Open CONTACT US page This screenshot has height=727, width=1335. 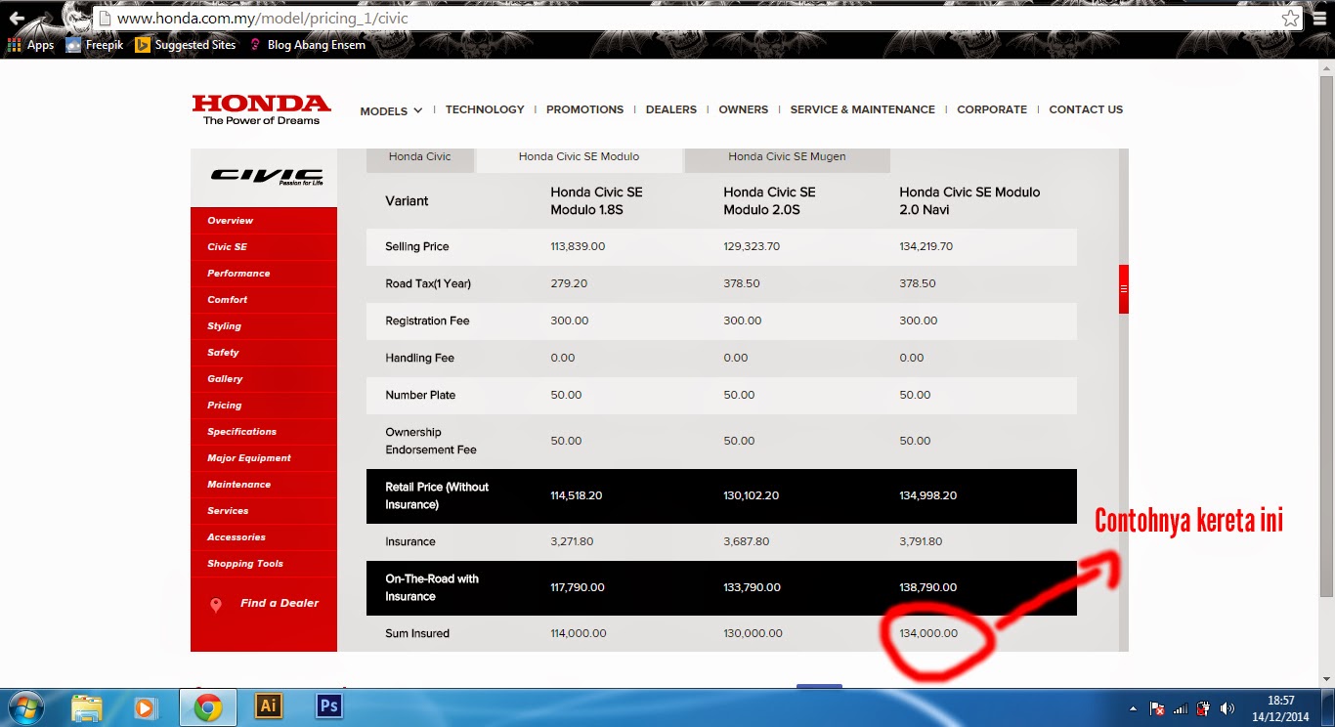1086,109
